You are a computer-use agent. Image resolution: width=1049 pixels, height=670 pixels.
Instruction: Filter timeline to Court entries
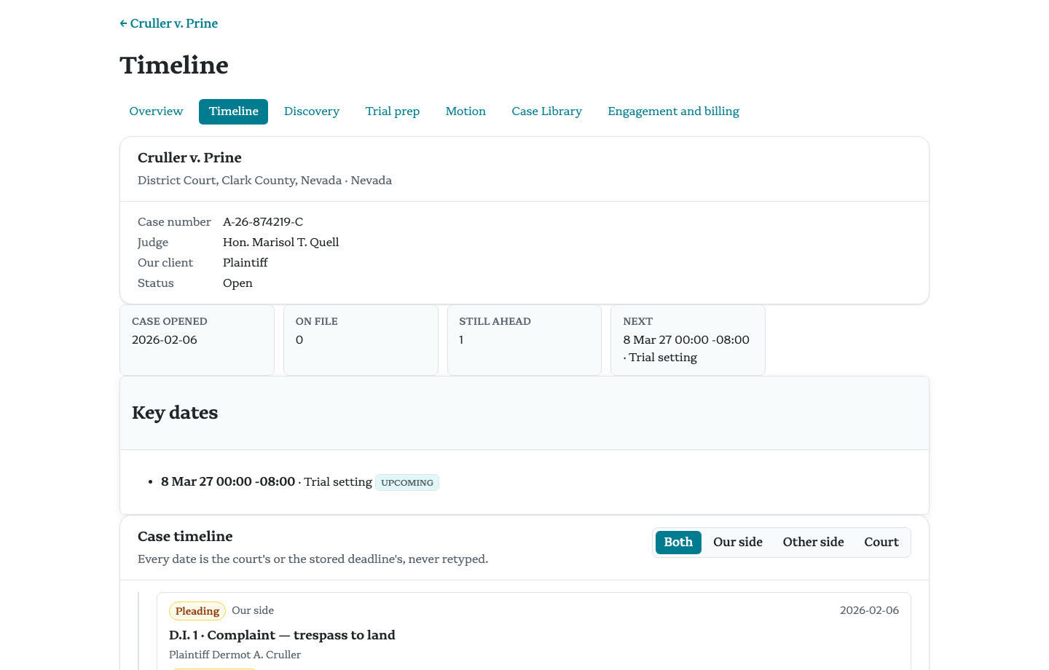coord(881,543)
